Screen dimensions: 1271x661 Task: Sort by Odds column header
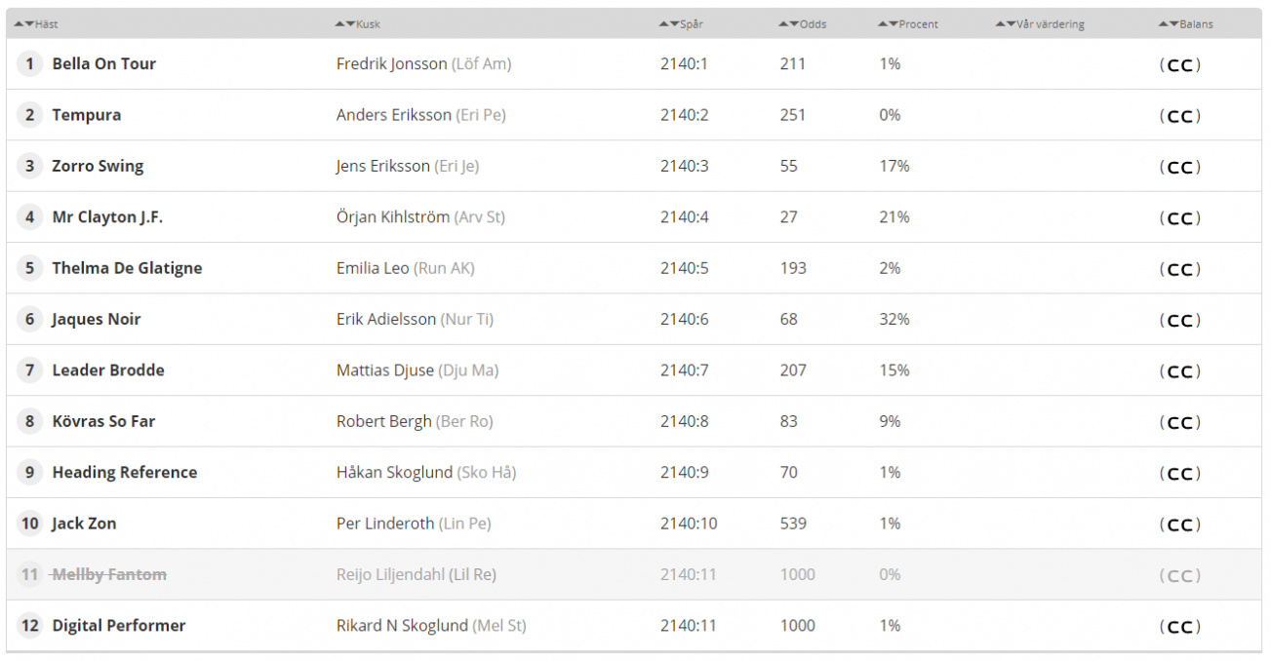pos(802,24)
